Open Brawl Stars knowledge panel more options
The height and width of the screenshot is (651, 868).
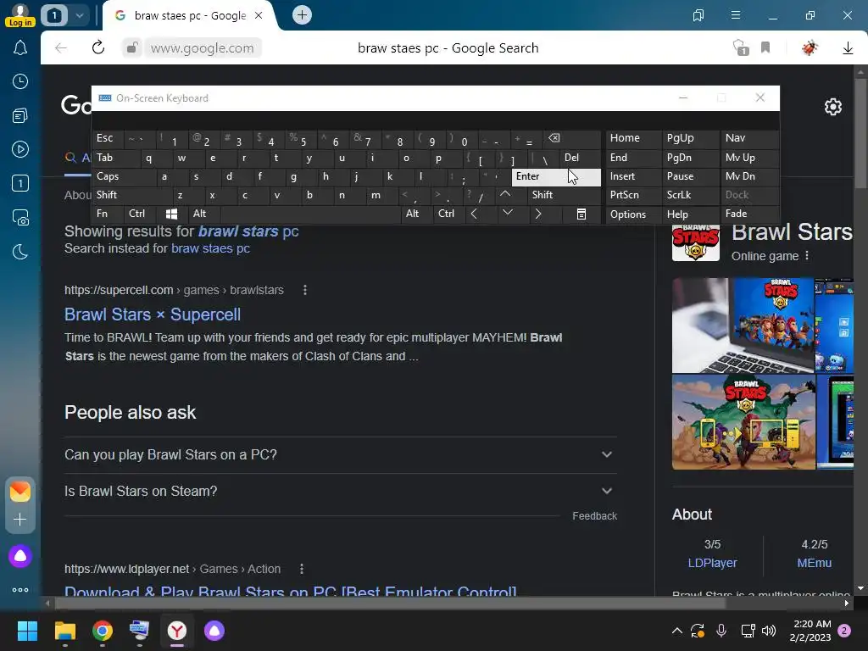pos(807,256)
